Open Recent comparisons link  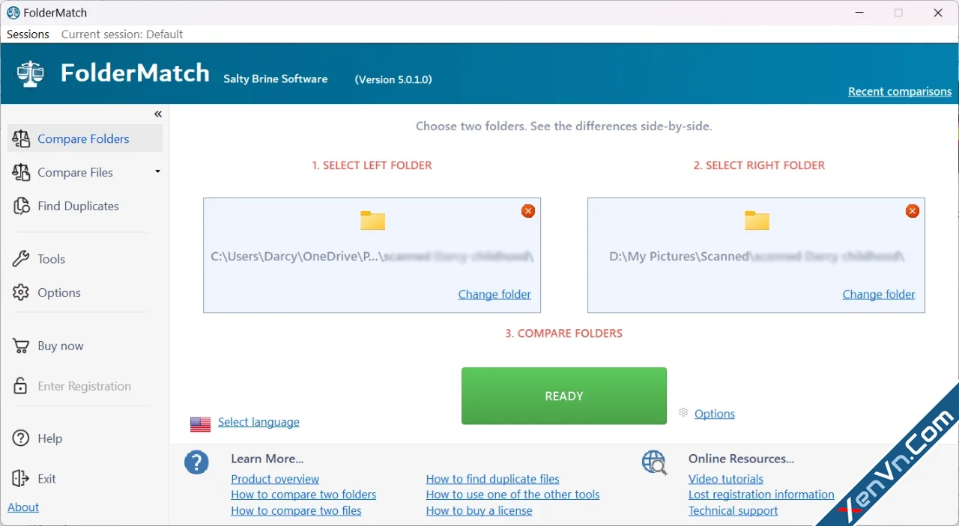(x=900, y=91)
